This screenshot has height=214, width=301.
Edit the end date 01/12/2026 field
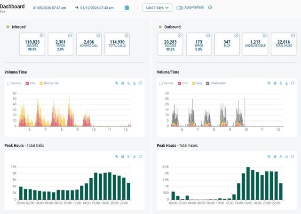(97, 8)
